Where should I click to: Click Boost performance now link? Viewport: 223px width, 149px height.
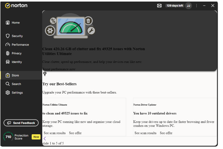click(59, 69)
